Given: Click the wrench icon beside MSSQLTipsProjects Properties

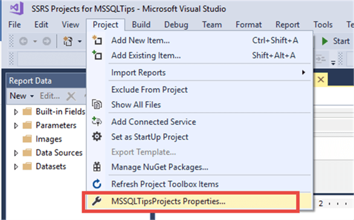Looking at the screenshot, I should 97,201.
